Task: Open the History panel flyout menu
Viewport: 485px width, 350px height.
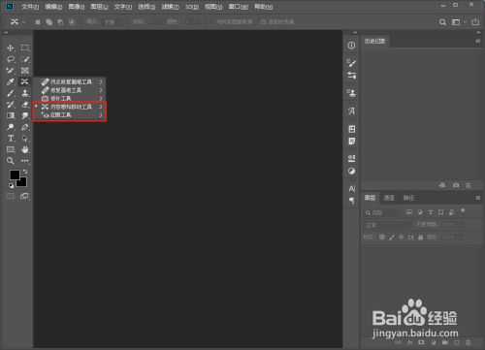Action: 478,41
